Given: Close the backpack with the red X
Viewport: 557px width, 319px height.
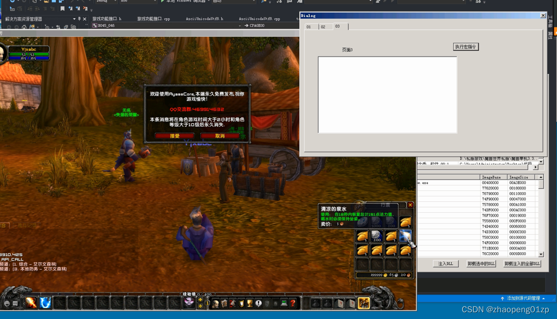Looking at the screenshot, I should point(410,205).
